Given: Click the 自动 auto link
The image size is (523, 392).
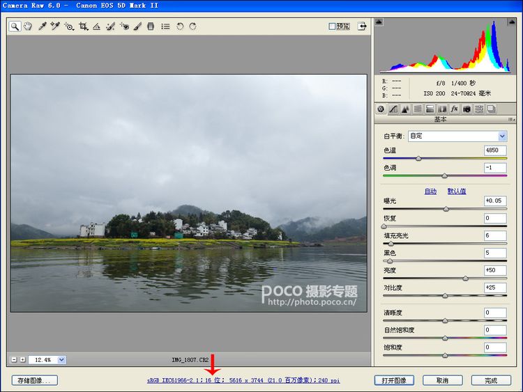Looking at the screenshot, I should point(430,191).
